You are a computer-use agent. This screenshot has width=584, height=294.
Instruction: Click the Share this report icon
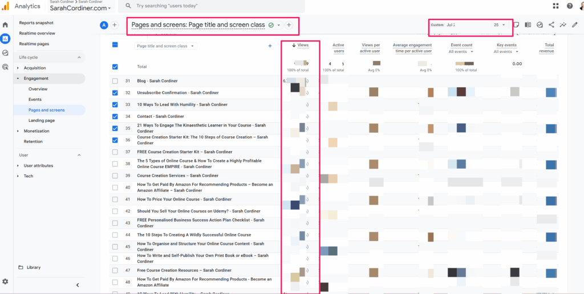551,25
